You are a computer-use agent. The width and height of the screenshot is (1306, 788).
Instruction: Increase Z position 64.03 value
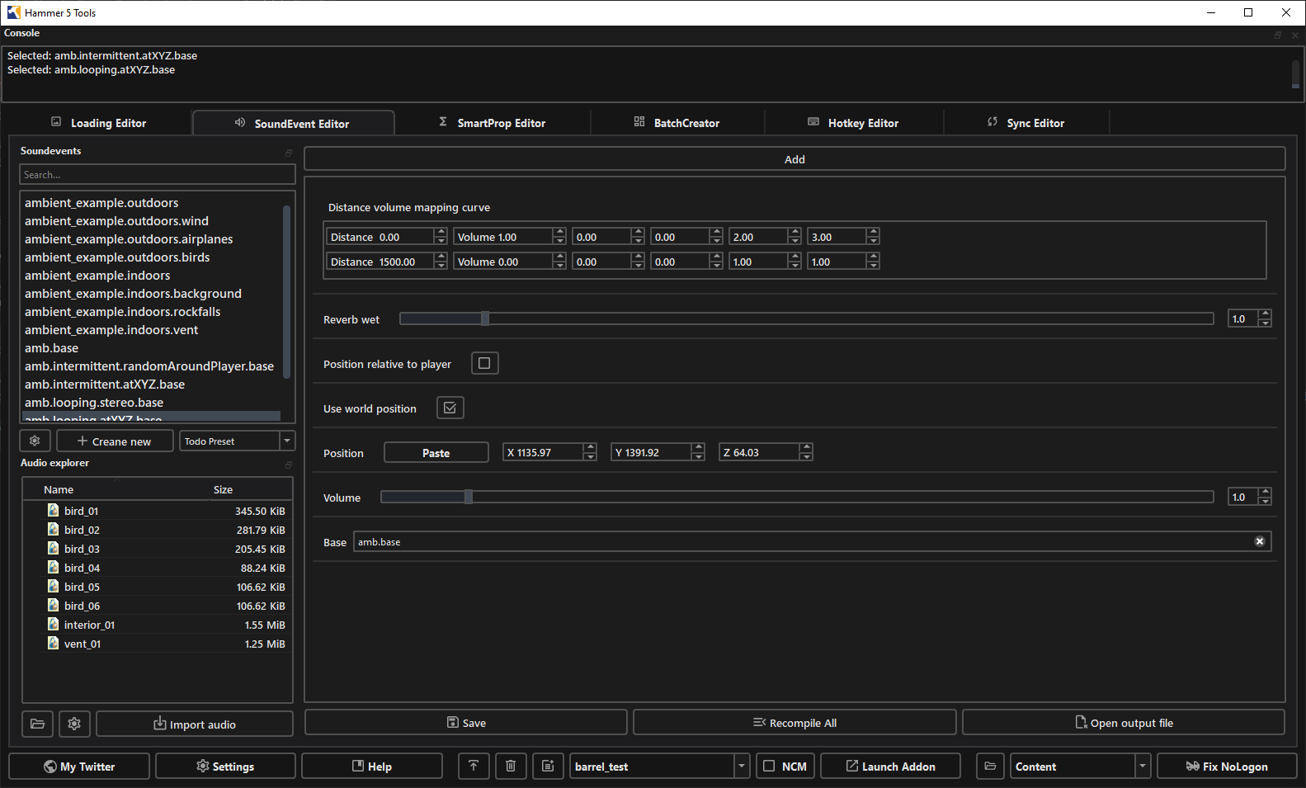click(806, 447)
